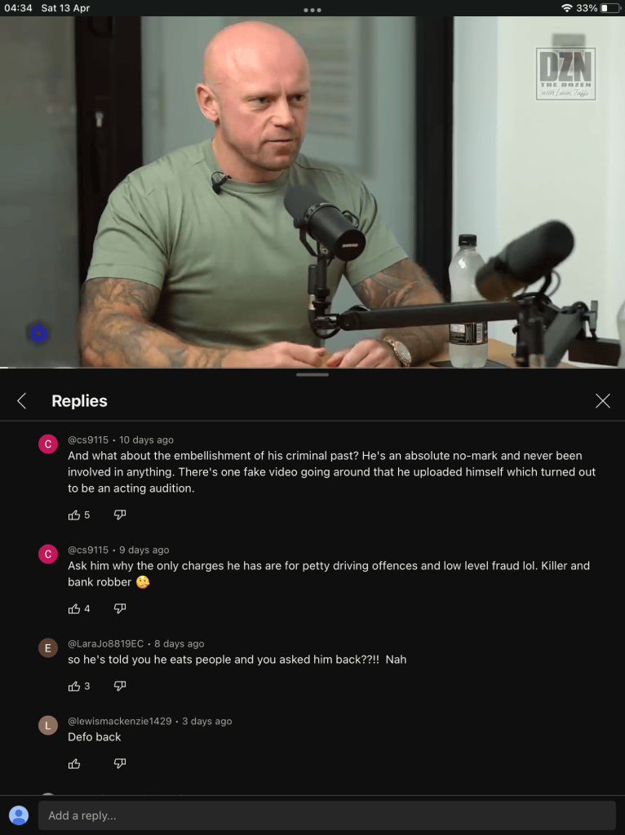This screenshot has height=835, width=625.
Task: Tap the Add a reply field
Action: pyautogui.click(x=327, y=815)
